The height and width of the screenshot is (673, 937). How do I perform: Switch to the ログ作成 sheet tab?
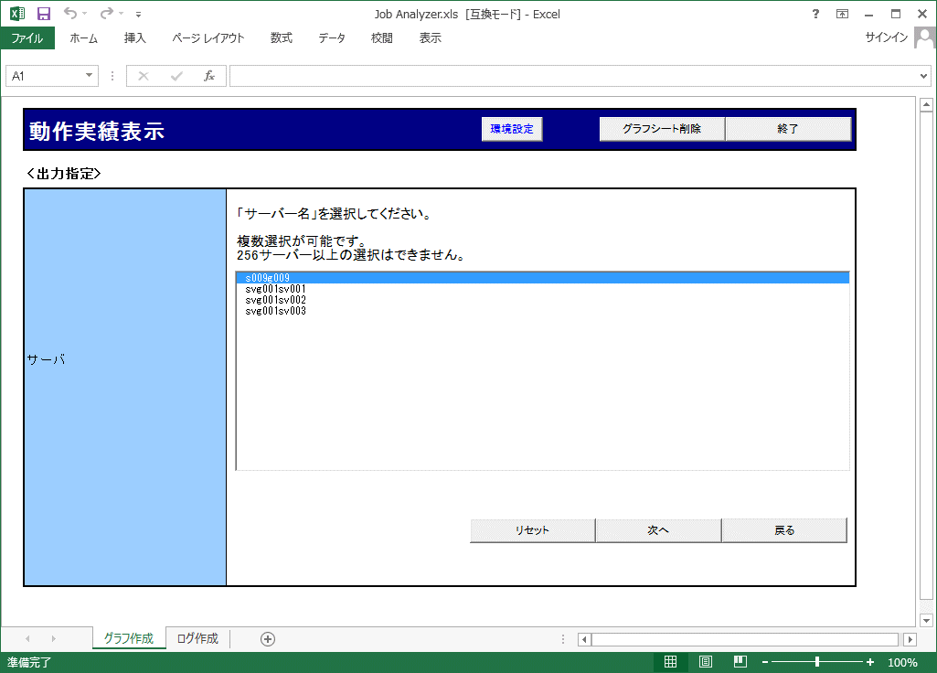pos(197,638)
